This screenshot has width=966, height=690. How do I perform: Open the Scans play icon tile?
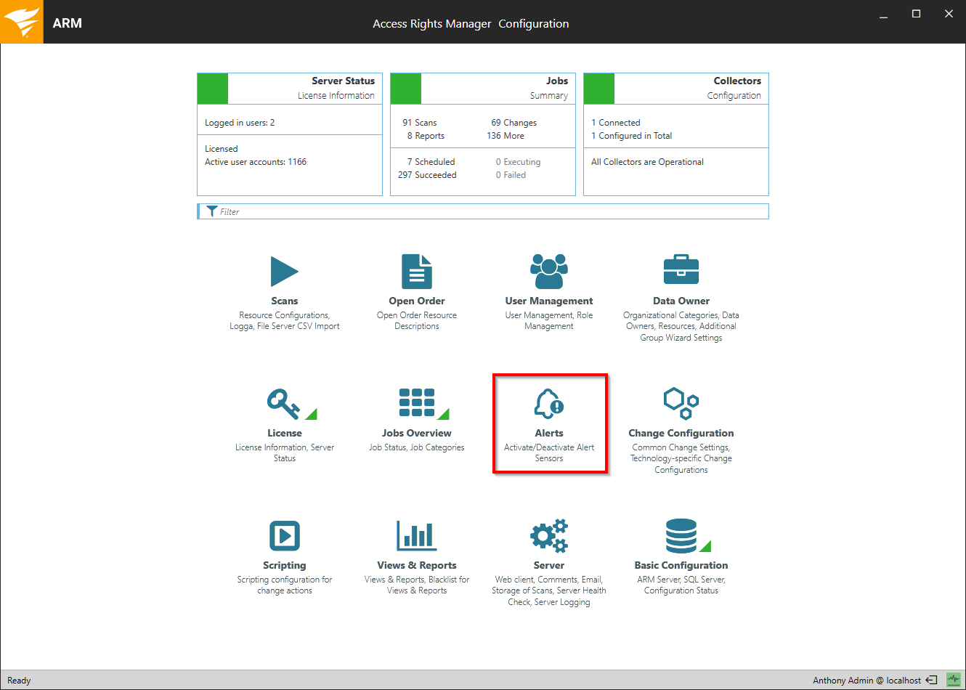(284, 272)
